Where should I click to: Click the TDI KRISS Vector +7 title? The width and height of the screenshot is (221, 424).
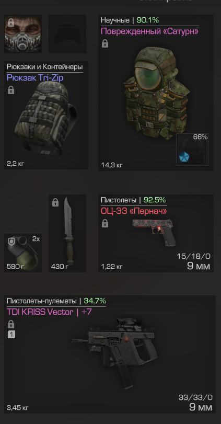(49, 312)
